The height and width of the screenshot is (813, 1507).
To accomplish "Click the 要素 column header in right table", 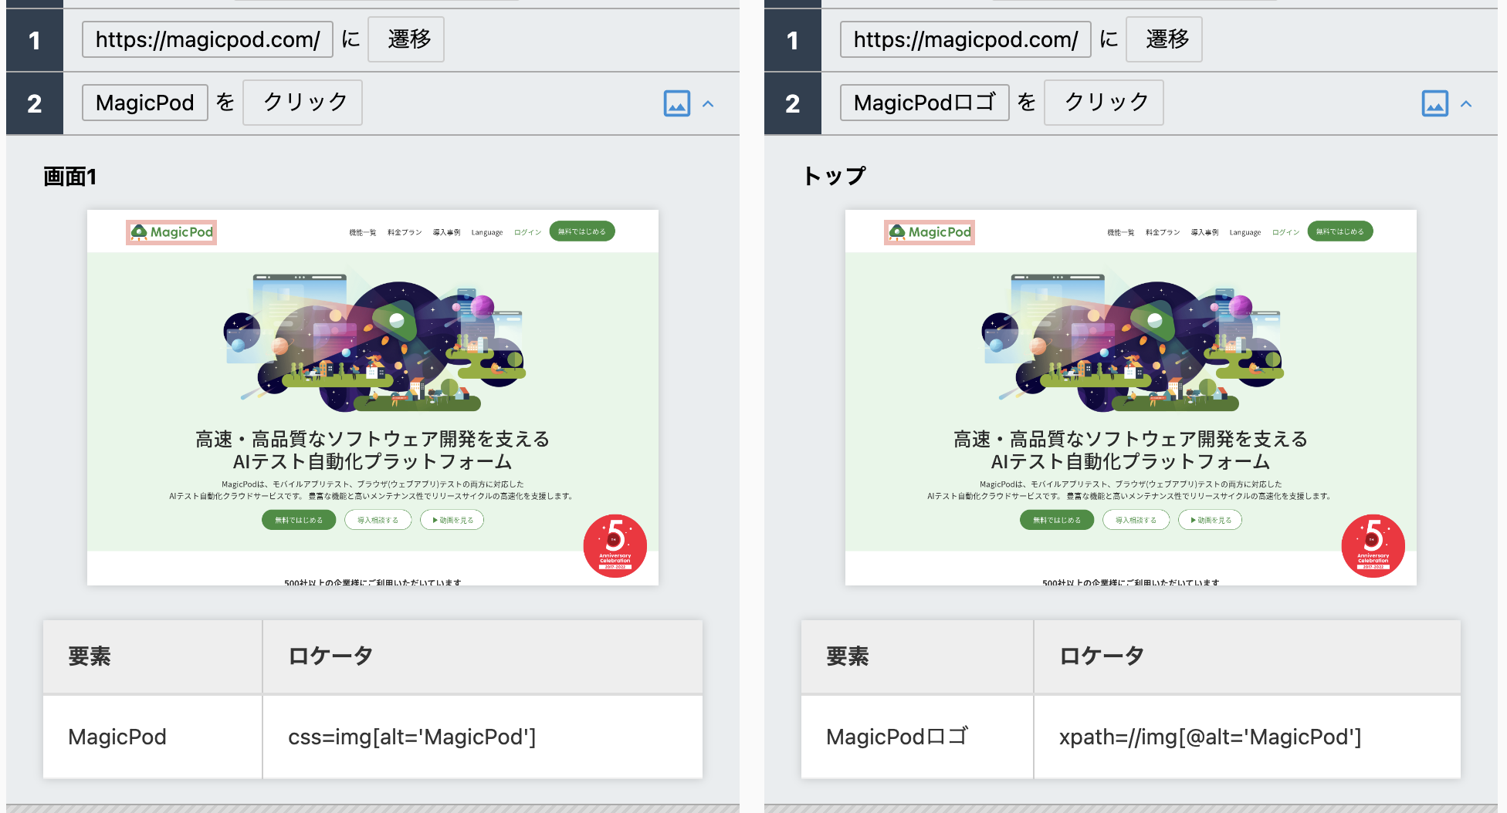I will [917, 656].
